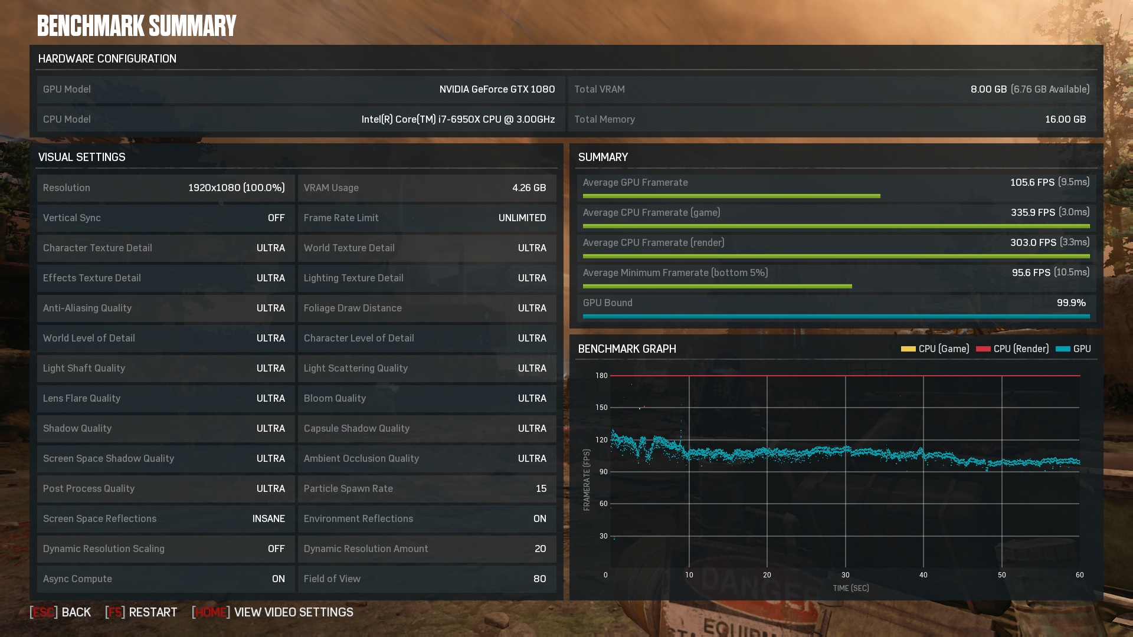
Task: Click the GPU Bound percentage bar
Action: pos(836,316)
